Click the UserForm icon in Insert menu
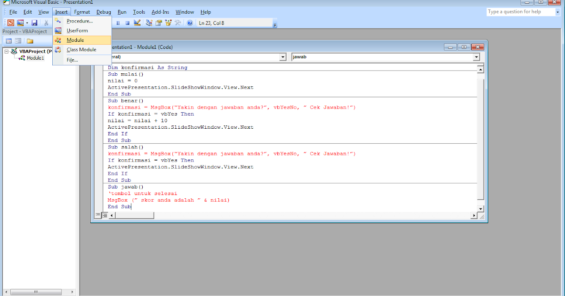Viewport: 565px width, 296px height. tap(58, 31)
